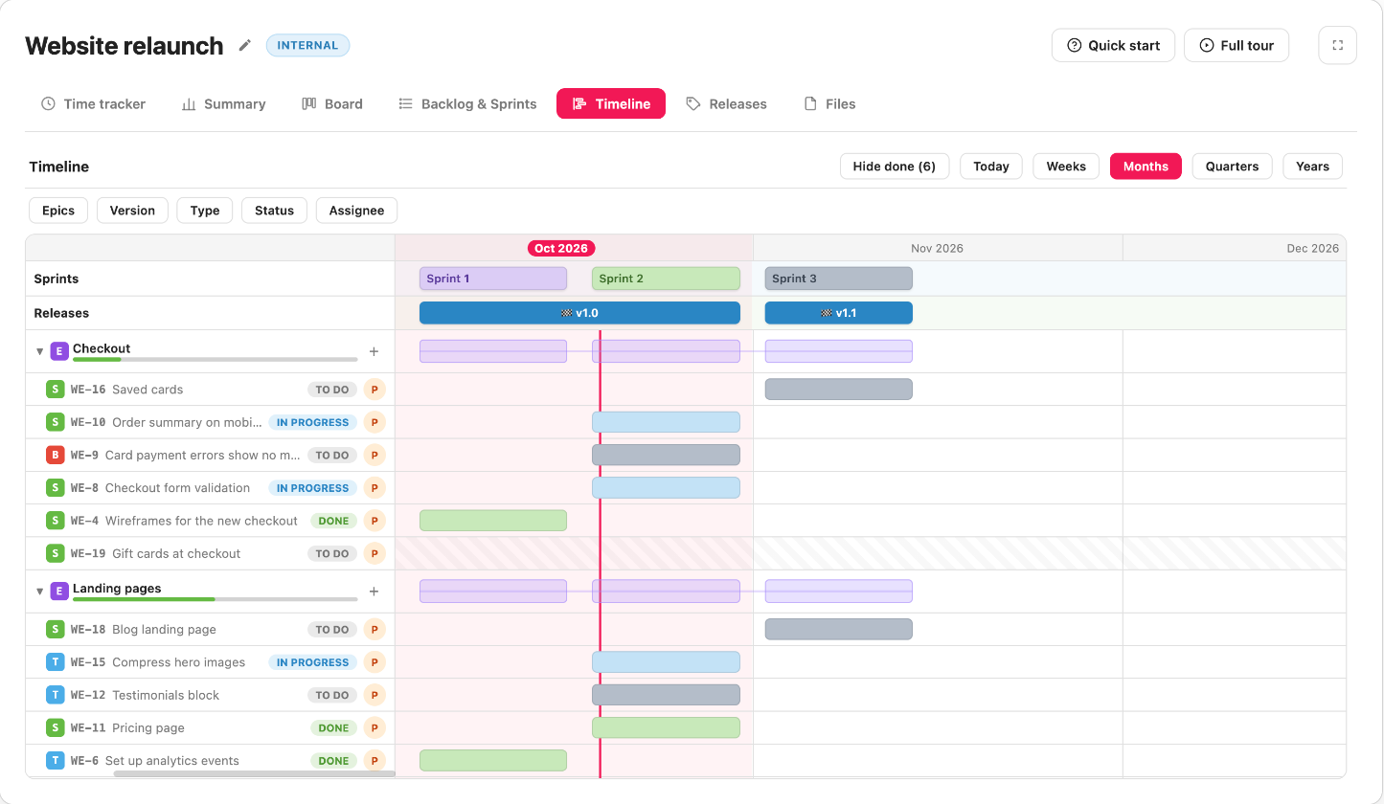Jump to Today on the timeline
Viewport: 1384px width, 804px height.
pyautogui.click(x=991, y=167)
